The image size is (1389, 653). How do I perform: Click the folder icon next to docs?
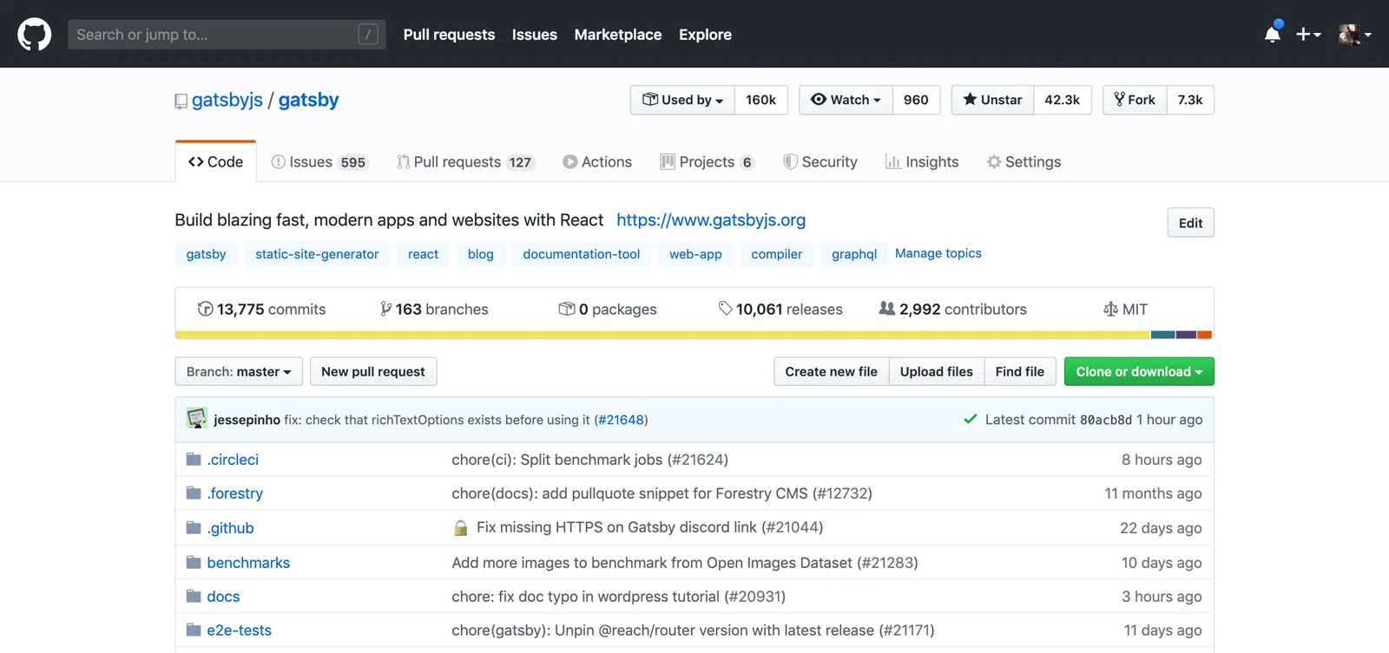coord(194,596)
